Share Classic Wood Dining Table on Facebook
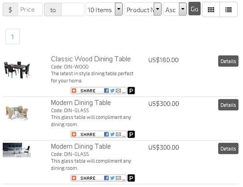The height and width of the screenshot is (187, 243). [x=106, y=91]
